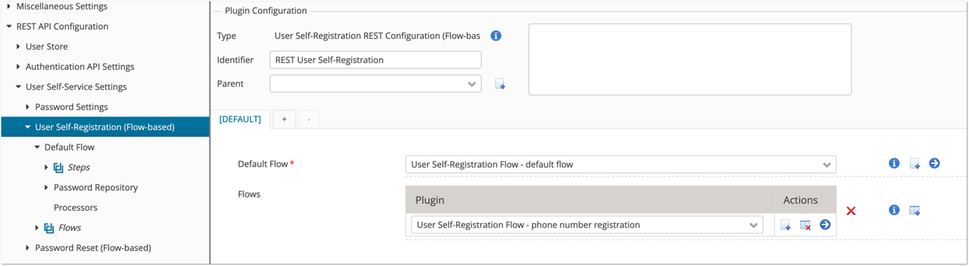Click the info icon in the Default Flow row
This screenshot has height=266, width=969.
[x=894, y=163]
